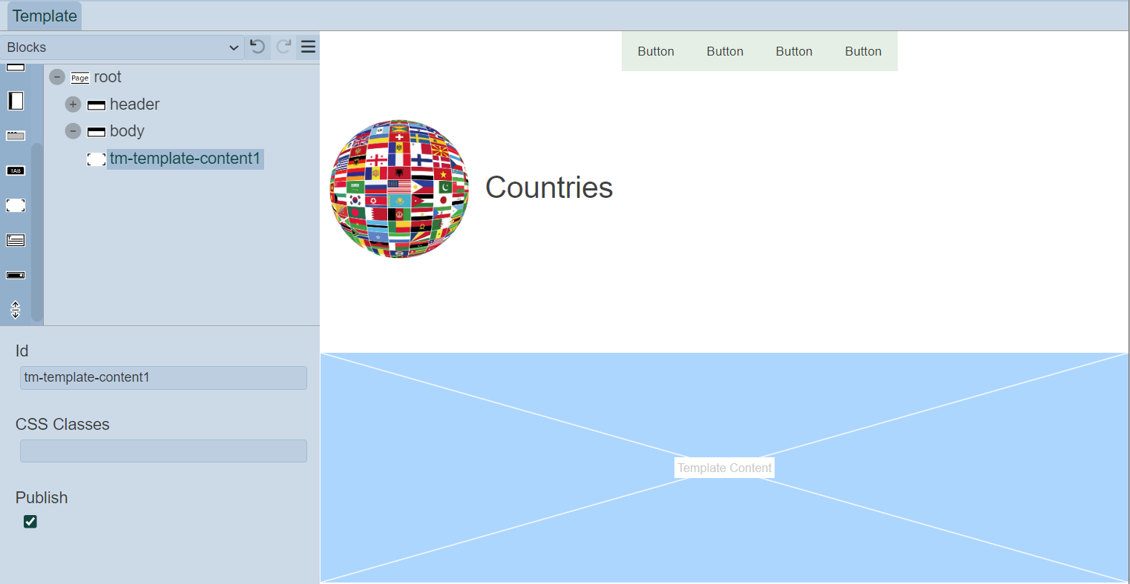Collapse the root tree node
Screen dimensions: 1130x584
57,77
